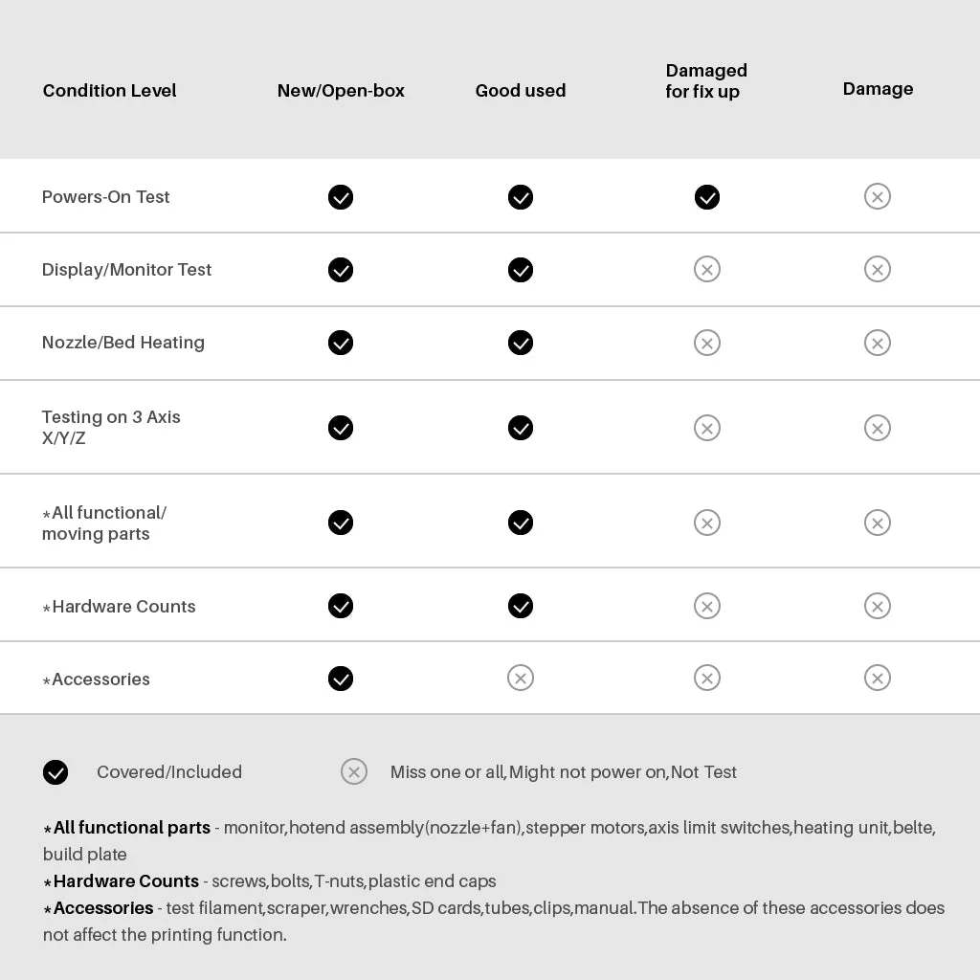
Task: Click the Covered/Included legend checkmark icon
Action: [56, 772]
